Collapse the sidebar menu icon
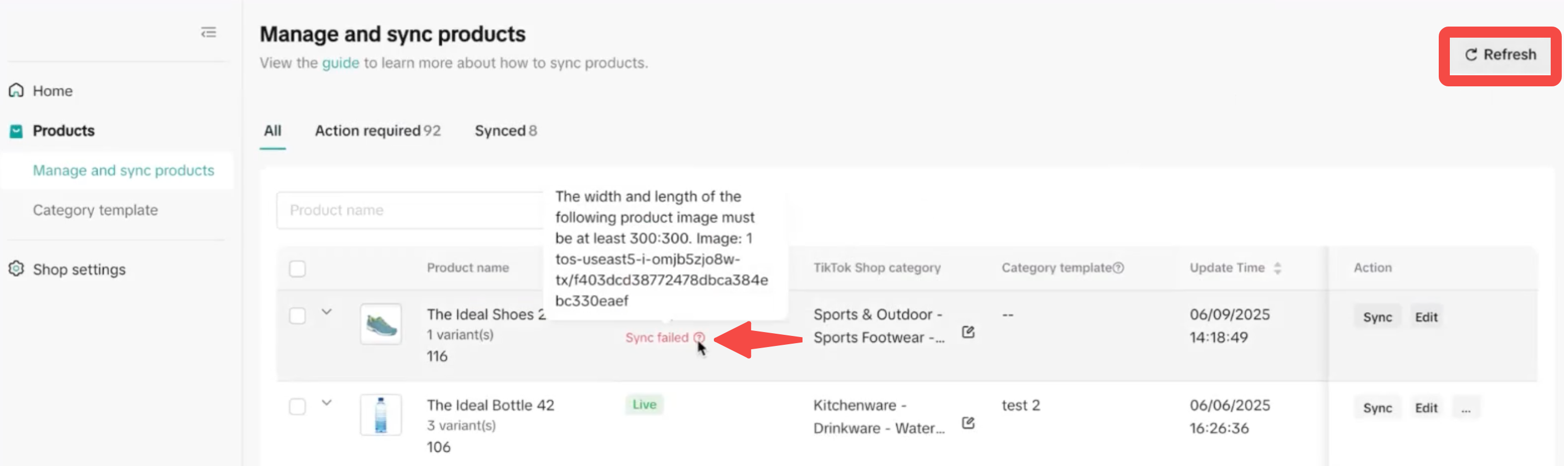The image size is (1564, 466). click(208, 33)
